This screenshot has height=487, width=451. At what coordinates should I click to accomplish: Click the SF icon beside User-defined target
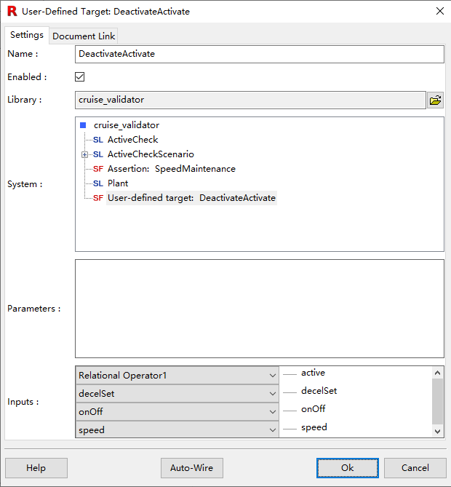[98, 198]
